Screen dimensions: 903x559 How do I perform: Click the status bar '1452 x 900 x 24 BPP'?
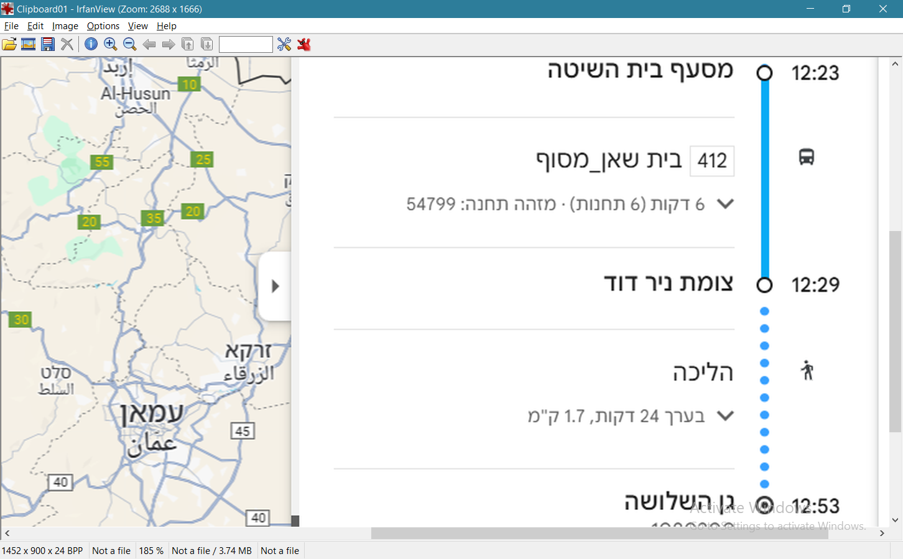point(42,551)
